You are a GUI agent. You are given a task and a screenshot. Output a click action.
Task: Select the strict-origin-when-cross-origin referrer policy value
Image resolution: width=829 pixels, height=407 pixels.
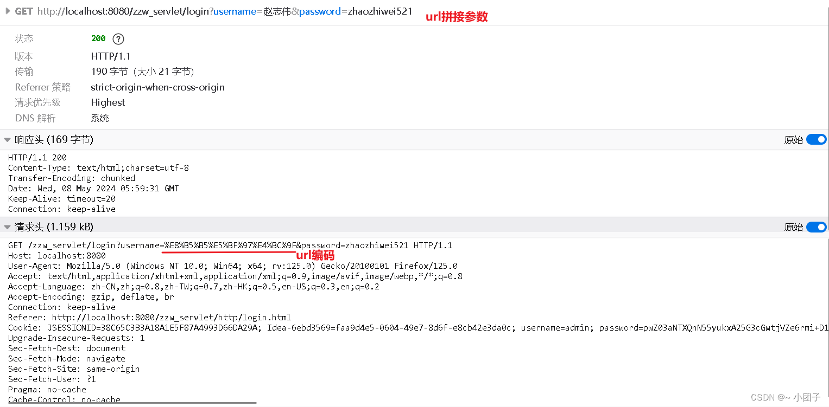point(158,87)
